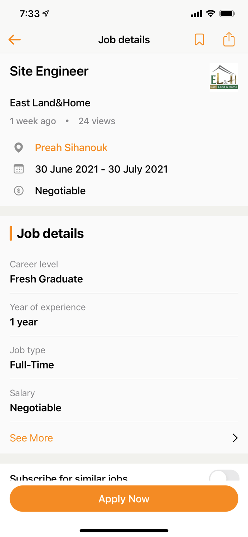Tap the Wi-Fi icon in the status bar
This screenshot has height=537, width=248.
coord(210,13)
